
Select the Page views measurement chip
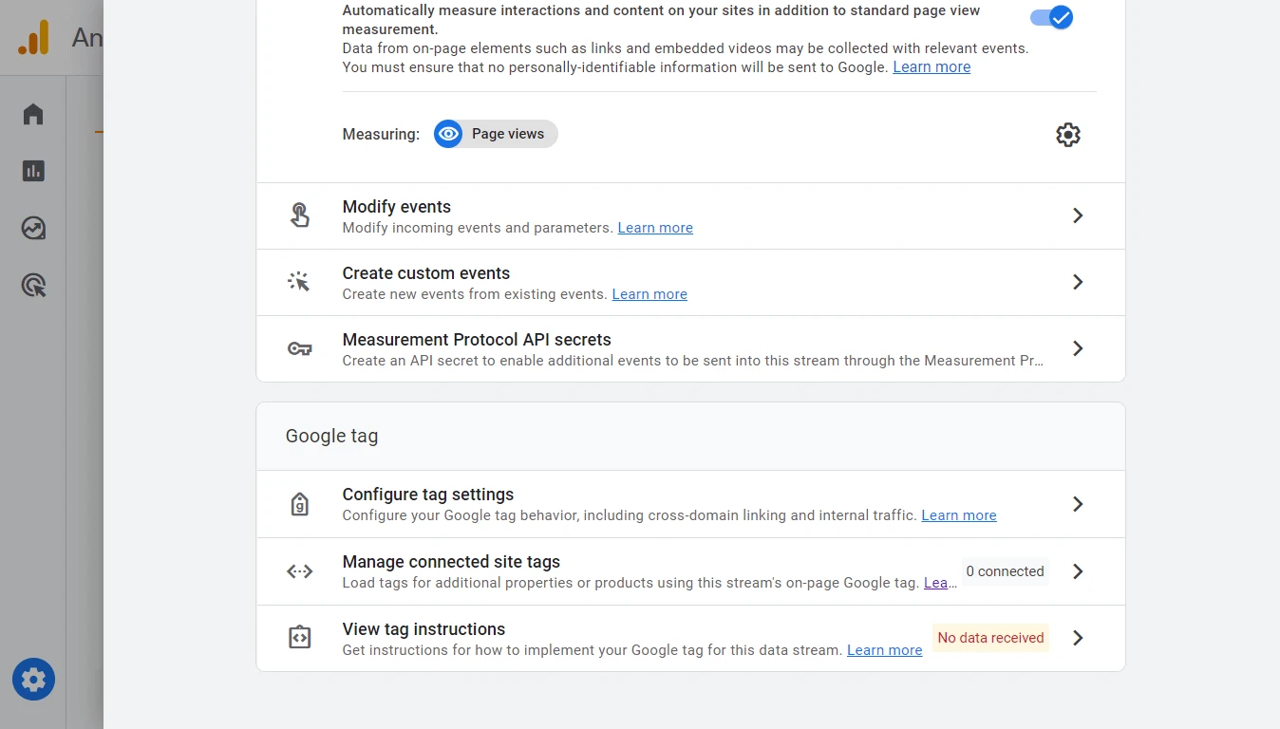pyautogui.click(x=509, y=134)
